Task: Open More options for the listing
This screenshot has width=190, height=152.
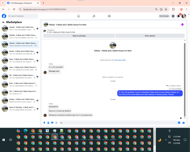Action: tap(150, 36)
